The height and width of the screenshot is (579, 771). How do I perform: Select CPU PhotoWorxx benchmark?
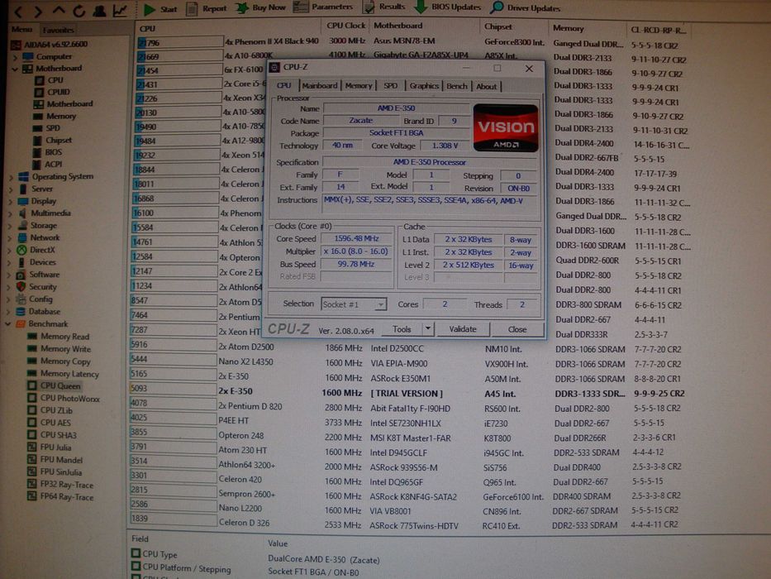63,399
